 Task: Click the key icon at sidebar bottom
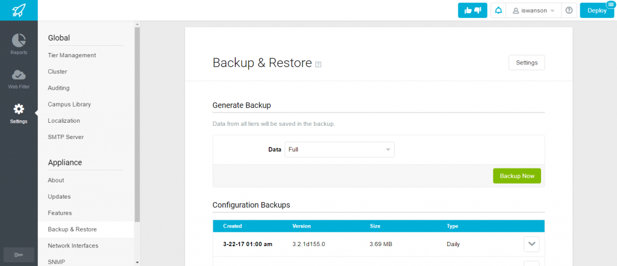click(19, 255)
